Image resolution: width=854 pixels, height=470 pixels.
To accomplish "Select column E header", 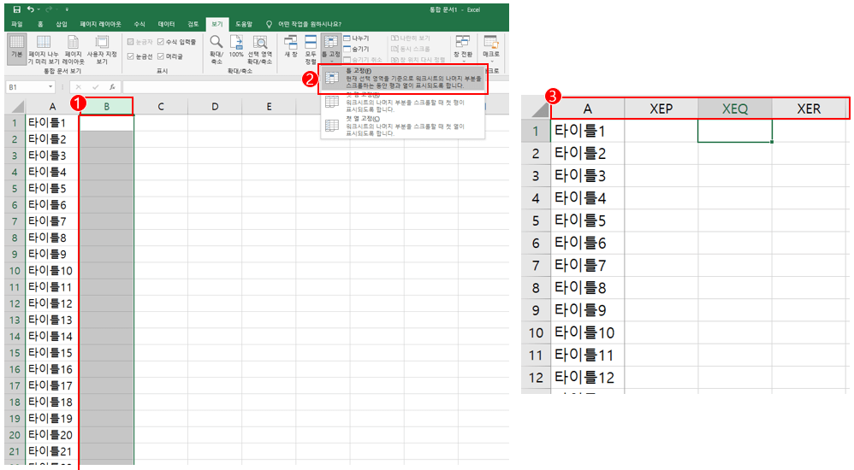I will 269,107.
